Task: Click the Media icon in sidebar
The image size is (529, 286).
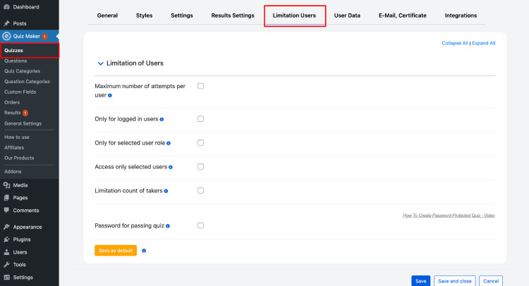Action: [x=6, y=185]
